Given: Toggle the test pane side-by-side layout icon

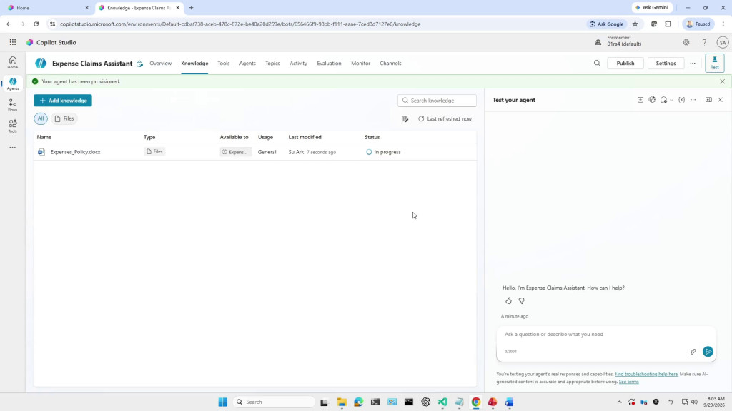Looking at the screenshot, I should 708,100.
